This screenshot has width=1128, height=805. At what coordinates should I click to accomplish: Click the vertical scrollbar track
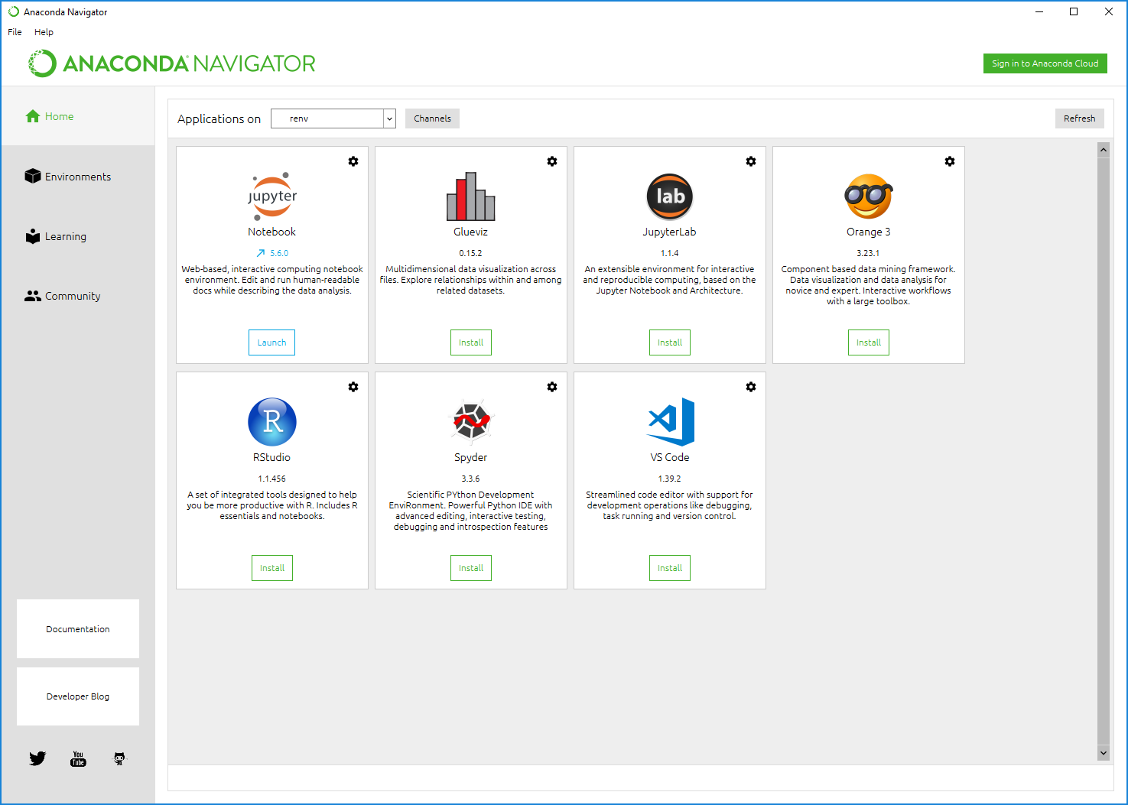pyautogui.click(x=1103, y=451)
